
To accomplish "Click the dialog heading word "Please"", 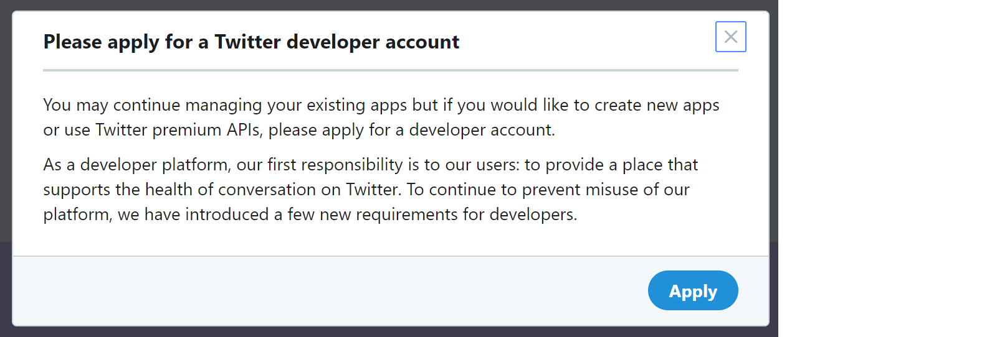I will (72, 42).
